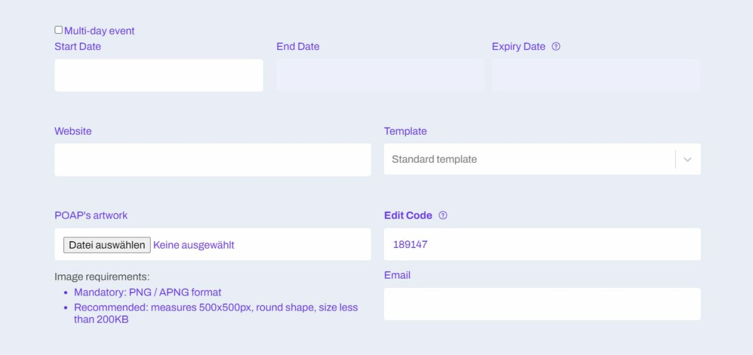Select the Expiry Date input box

pyautogui.click(x=595, y=75)
